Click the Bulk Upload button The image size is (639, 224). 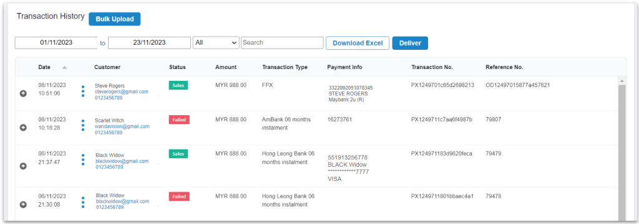[x=115, y=19]
